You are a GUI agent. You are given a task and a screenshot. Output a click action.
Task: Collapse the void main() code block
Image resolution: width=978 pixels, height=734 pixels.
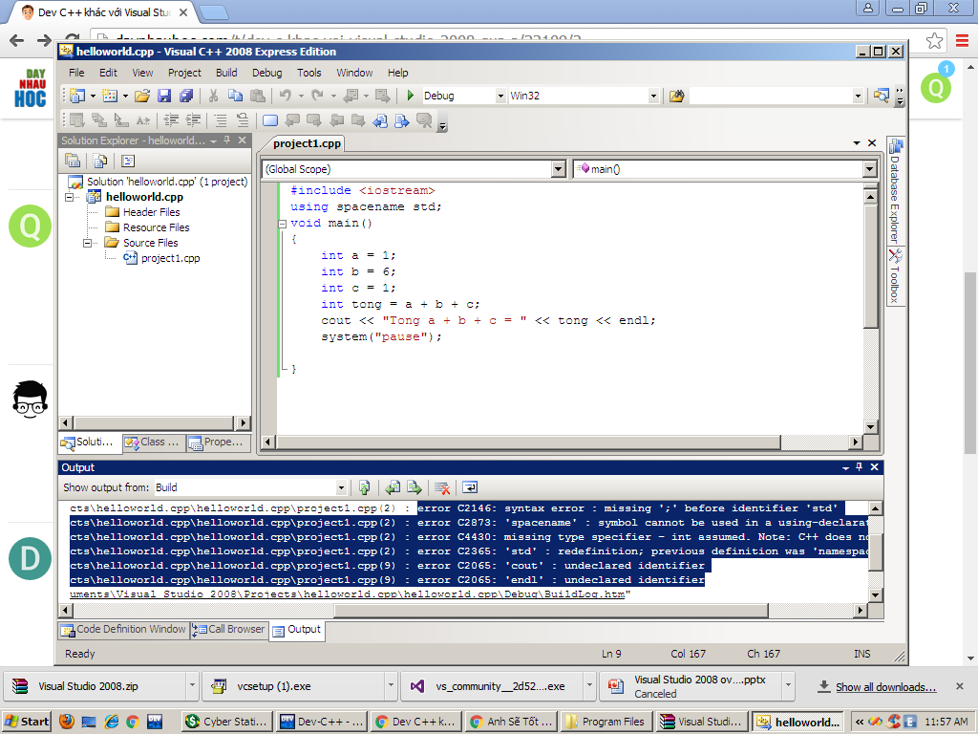click(282, 224)
